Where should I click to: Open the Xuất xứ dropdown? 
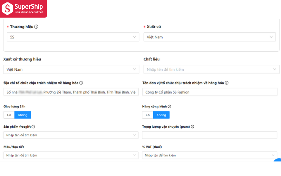209,37
